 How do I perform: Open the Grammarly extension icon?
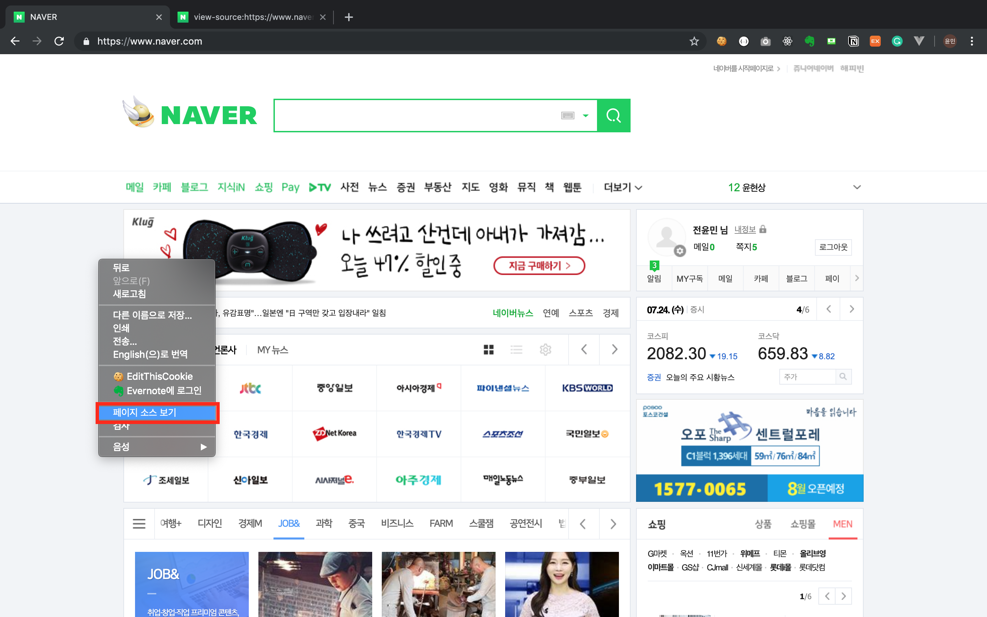point(897,41)
